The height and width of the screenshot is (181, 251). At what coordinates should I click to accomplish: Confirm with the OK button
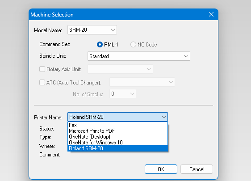pyautogui.click(x=161, y=169)
